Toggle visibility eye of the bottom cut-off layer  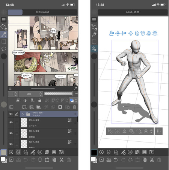11,144
